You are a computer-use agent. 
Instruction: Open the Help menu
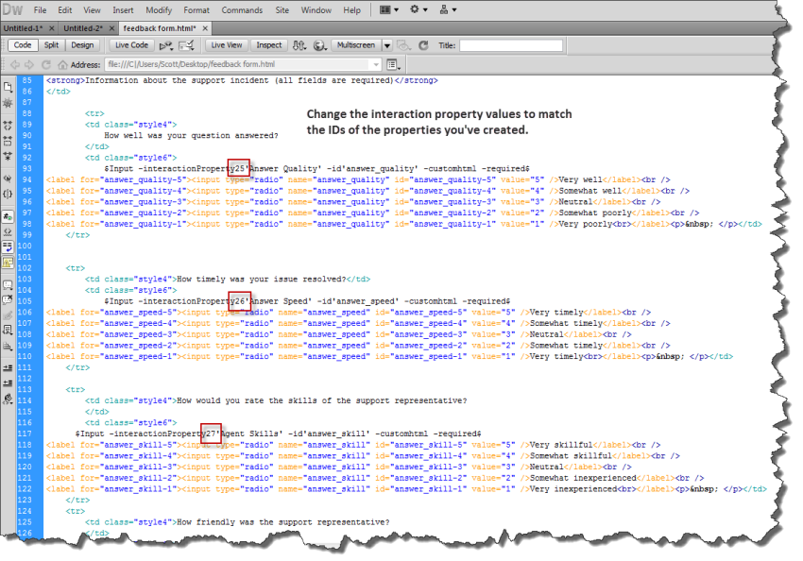point(351,10)
